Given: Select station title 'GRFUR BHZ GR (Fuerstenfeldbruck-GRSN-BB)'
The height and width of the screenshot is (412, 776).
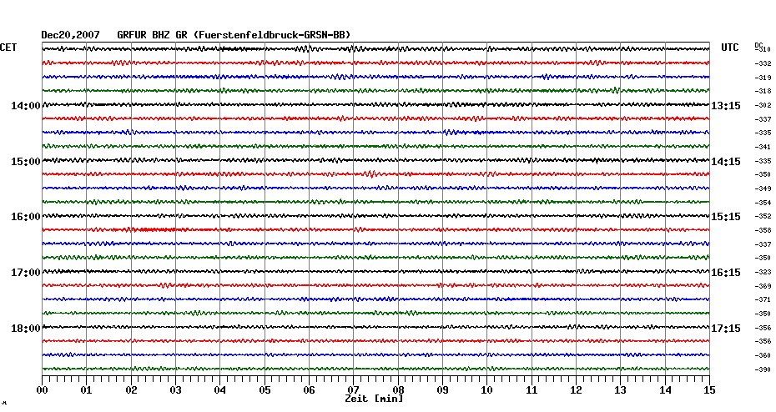Looking at the screenshot, I should (x=234, y=35).
